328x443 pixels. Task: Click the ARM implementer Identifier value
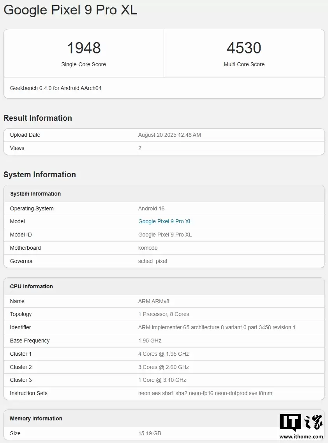pyautogui.click(x=217, y=327)
